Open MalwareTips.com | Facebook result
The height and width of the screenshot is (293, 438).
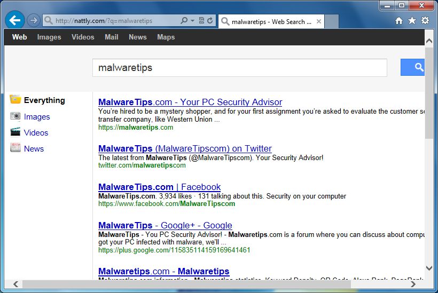(160, 187)
